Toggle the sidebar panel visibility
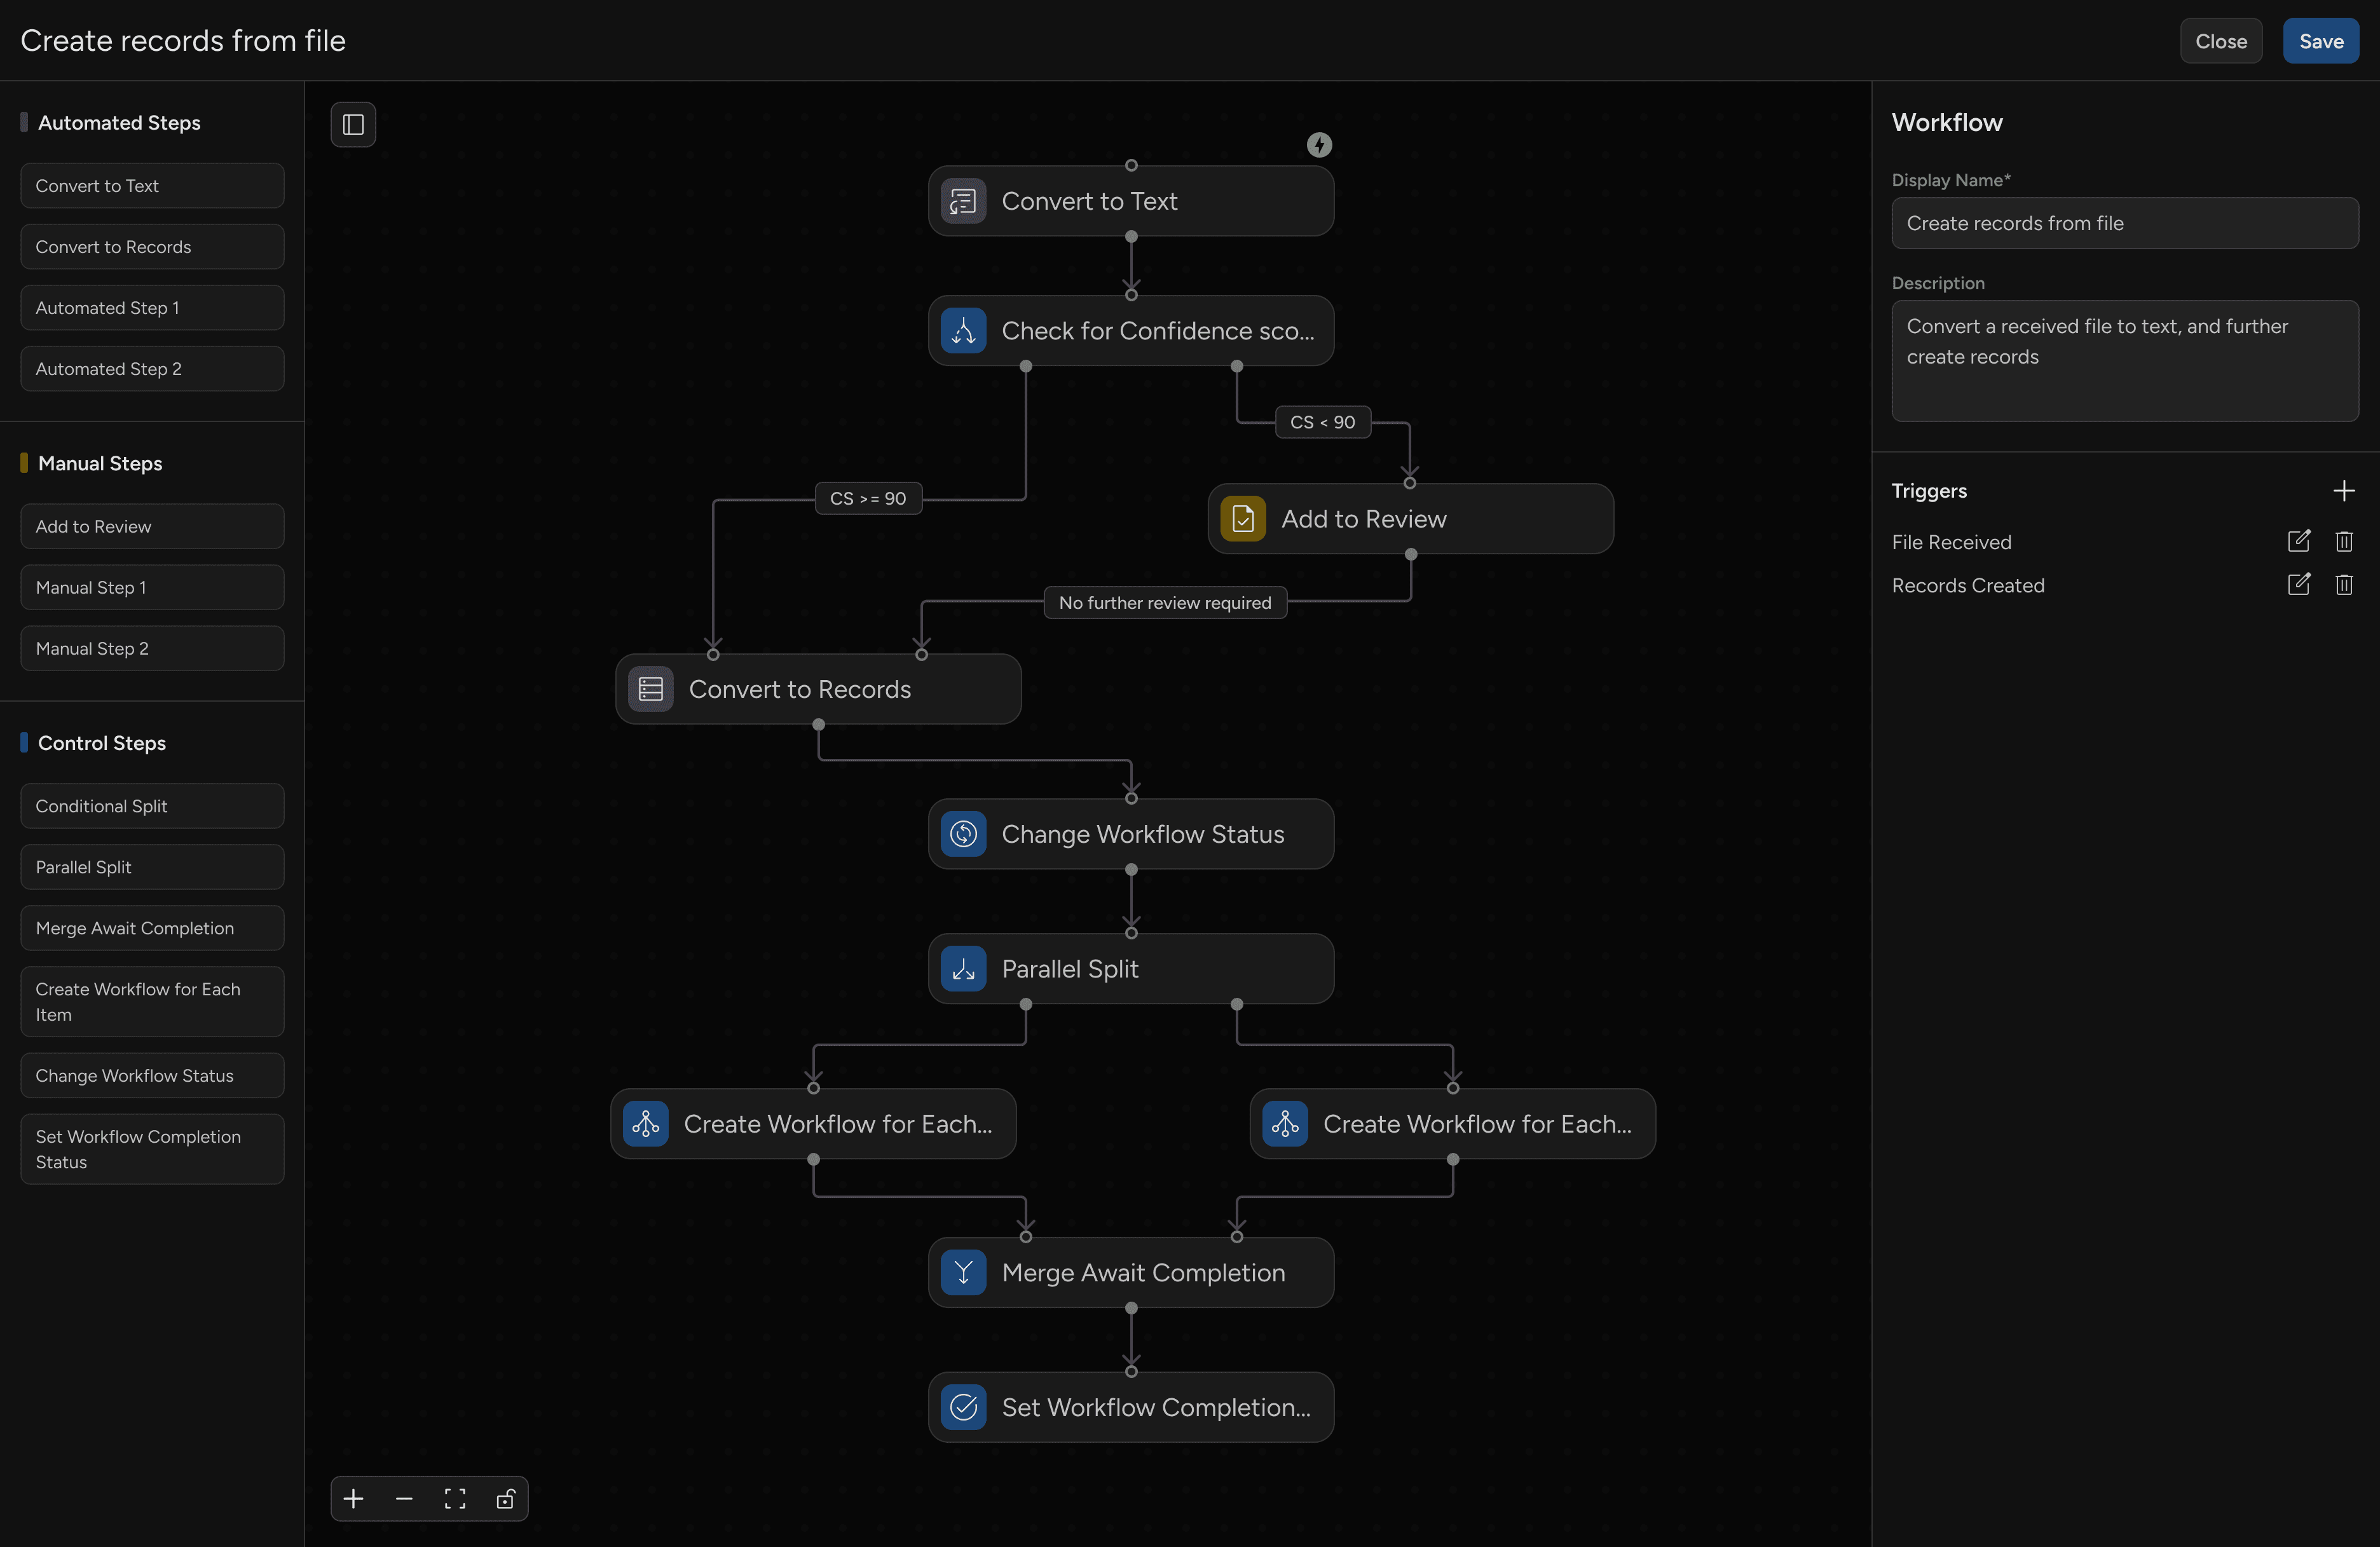Image resolution: width=2380 pixels, height=1547 pixels. click(x=353, y=124)
